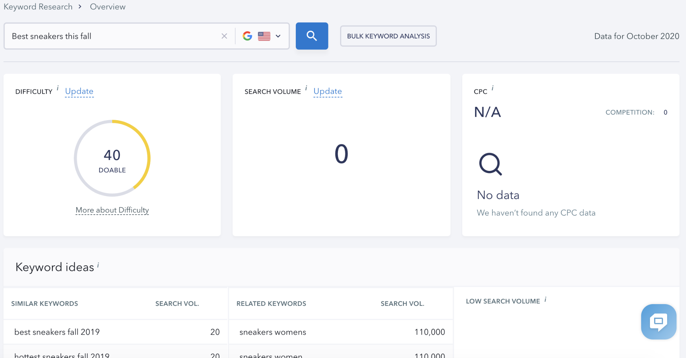Click the difficulty score gauge
This screenshot has width=686, height=358.
click(112, 158)
